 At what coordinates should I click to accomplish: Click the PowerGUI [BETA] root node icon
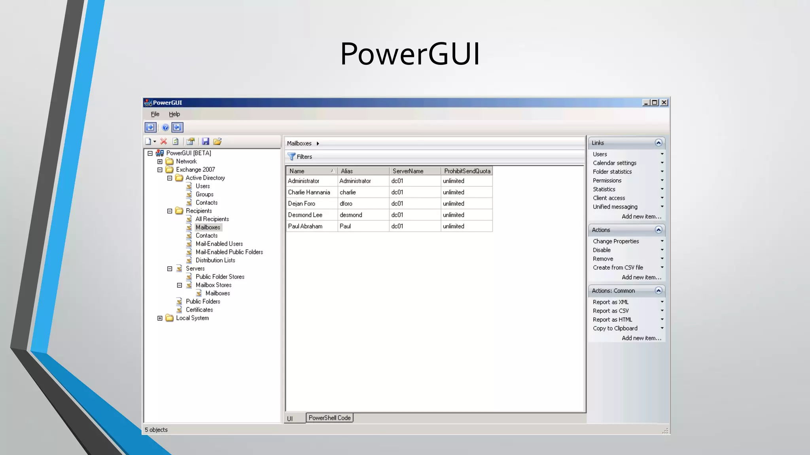(x=160, y=153)
